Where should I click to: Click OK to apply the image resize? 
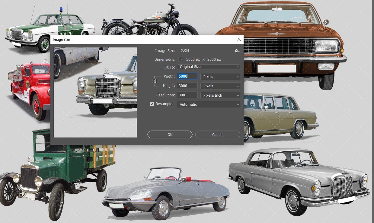170,134
